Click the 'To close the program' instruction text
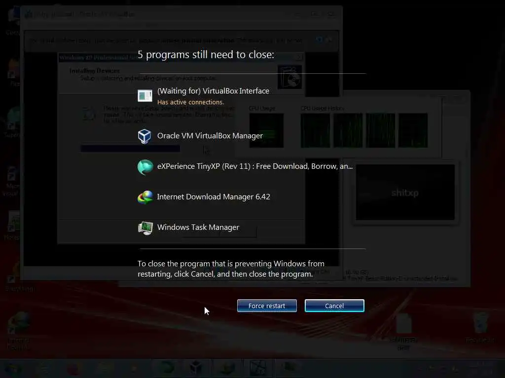This screenshot has height=378, width=505. tap(231, 269)
